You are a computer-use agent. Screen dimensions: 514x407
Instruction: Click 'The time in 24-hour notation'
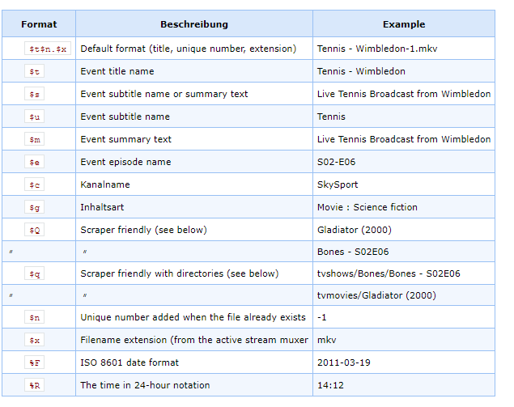[145, 384]
